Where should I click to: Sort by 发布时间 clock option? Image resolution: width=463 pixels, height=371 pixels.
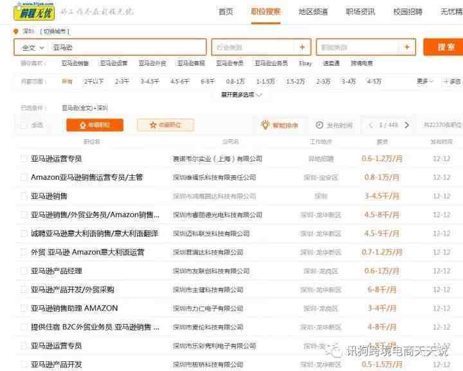(334, 125)
